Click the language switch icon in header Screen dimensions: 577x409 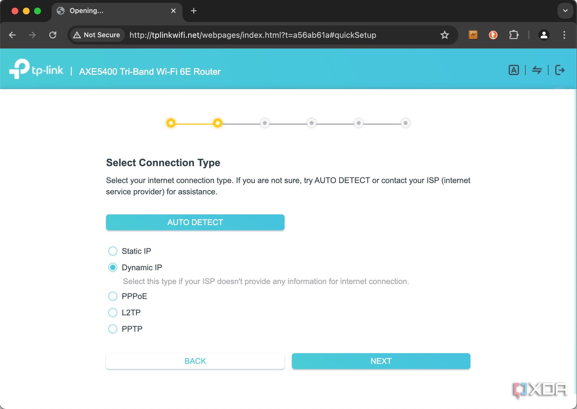point(514,70)
